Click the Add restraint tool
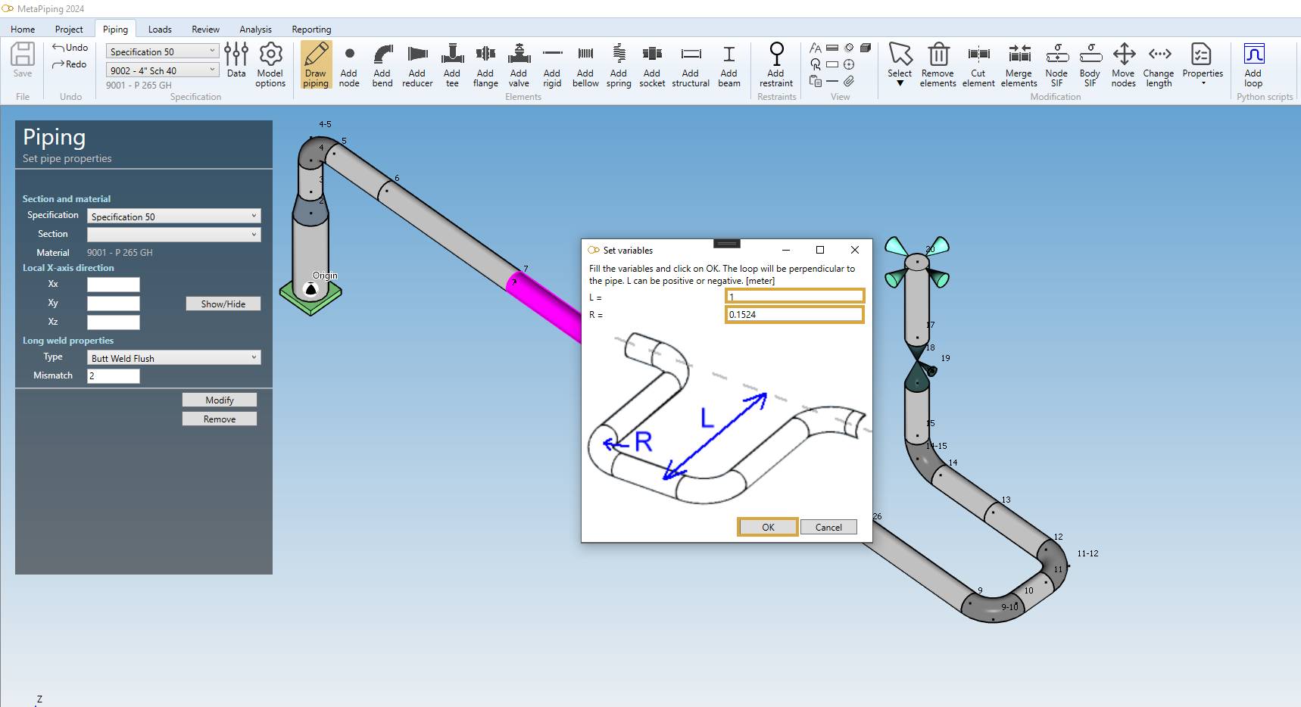This screenshot has height=707, width=1301. point(776,64)
